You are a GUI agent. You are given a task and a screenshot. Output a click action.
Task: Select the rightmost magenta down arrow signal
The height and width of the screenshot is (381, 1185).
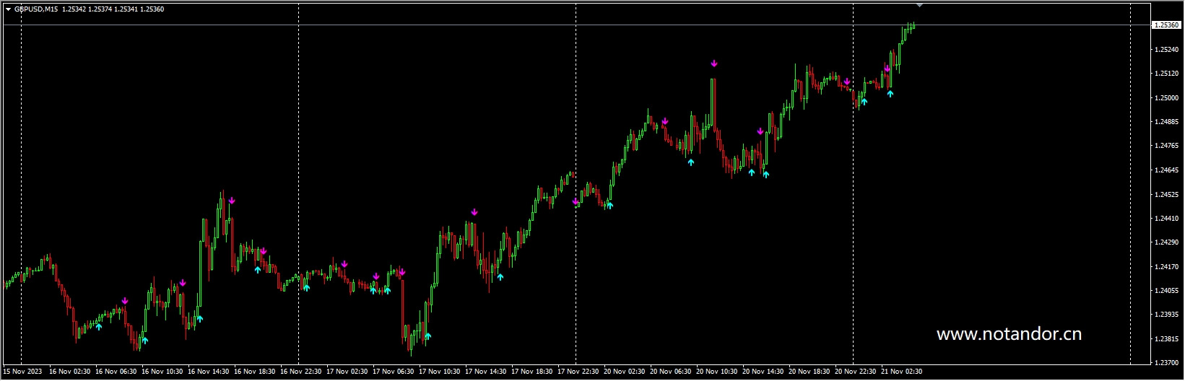click(x=887, y=69)
